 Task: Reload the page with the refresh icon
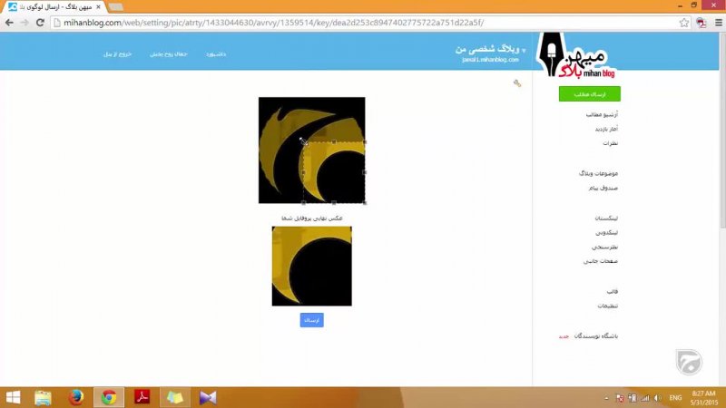pos(40,23)
